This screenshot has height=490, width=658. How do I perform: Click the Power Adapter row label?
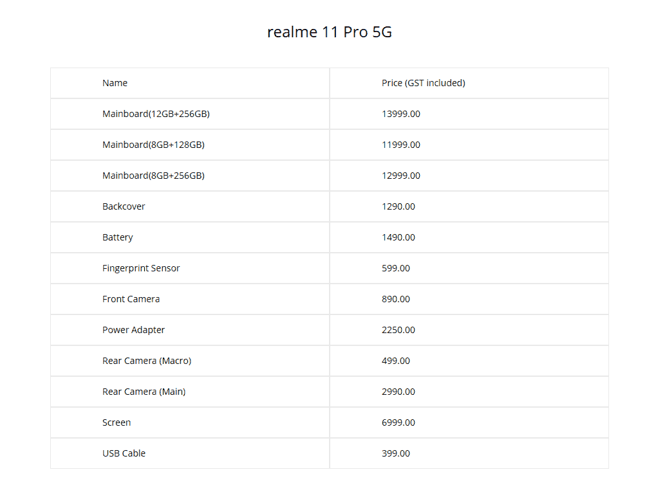coord(133,330)
